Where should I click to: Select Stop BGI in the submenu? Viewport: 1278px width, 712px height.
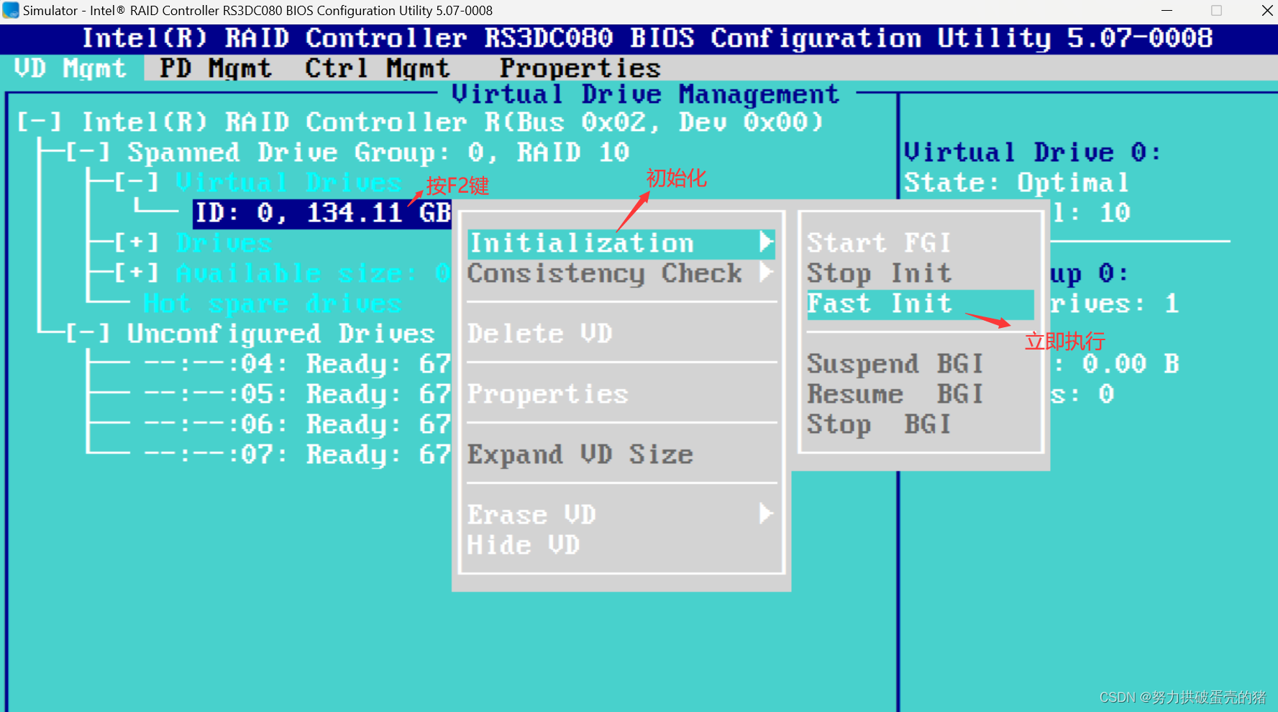coord(879,424)
